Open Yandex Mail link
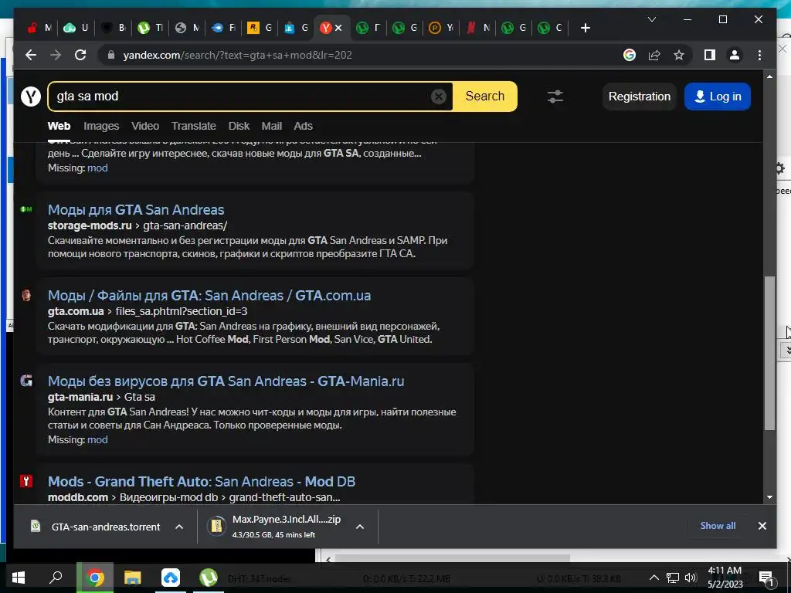 [x=271, y=126]
